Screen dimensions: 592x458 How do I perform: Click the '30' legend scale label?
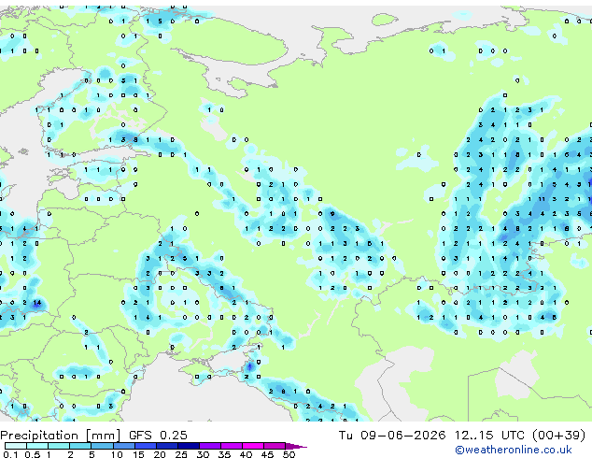[x=203, y=454]
